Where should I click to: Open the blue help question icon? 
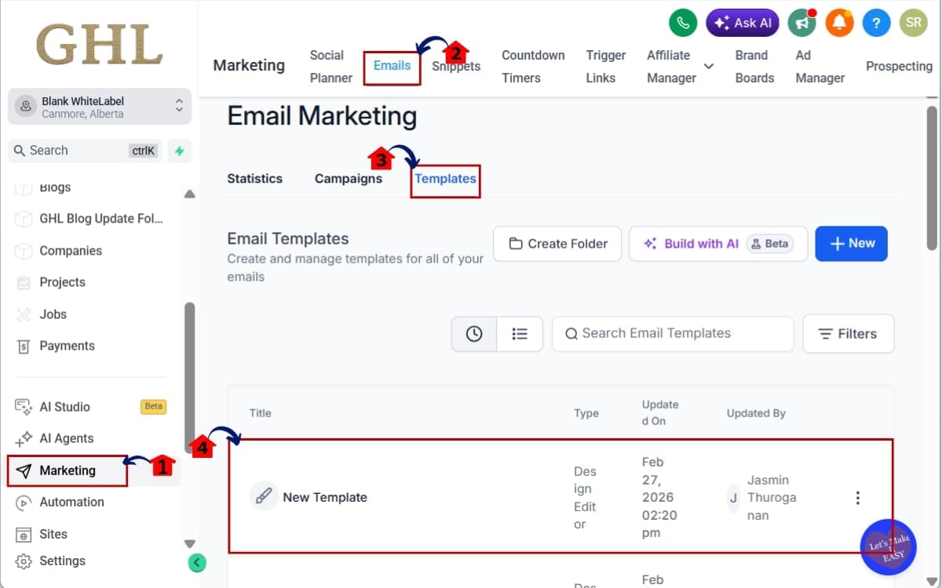coord(876,23)
